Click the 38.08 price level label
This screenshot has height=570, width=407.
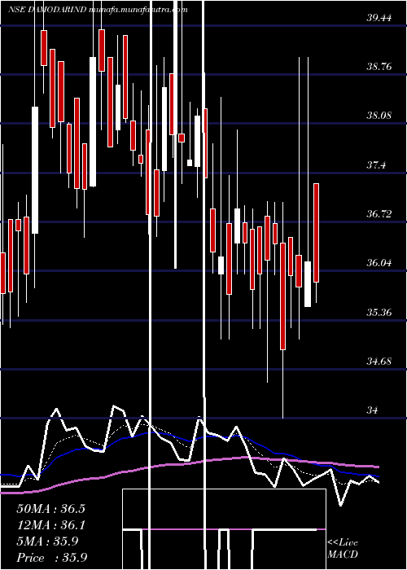379,116
